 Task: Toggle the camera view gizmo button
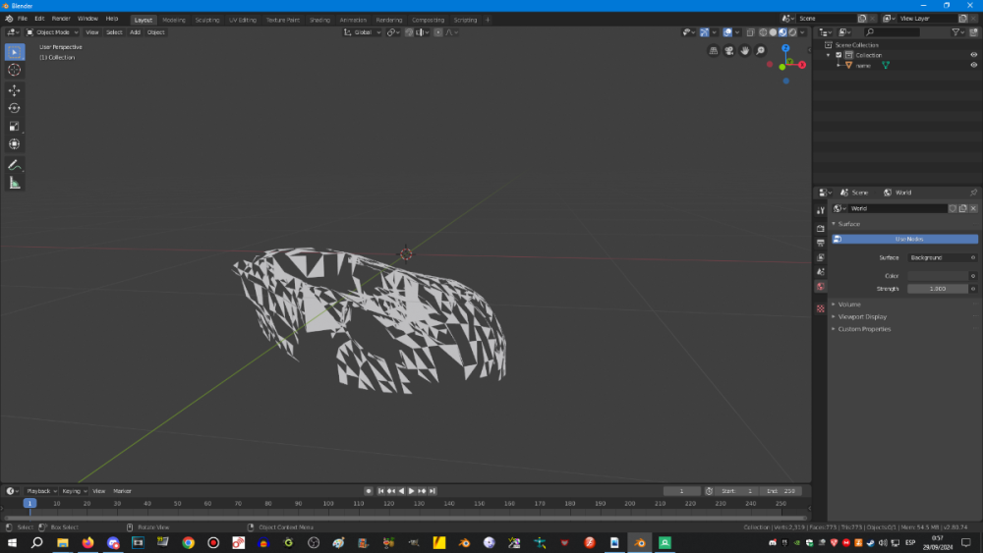coord(729,51)
